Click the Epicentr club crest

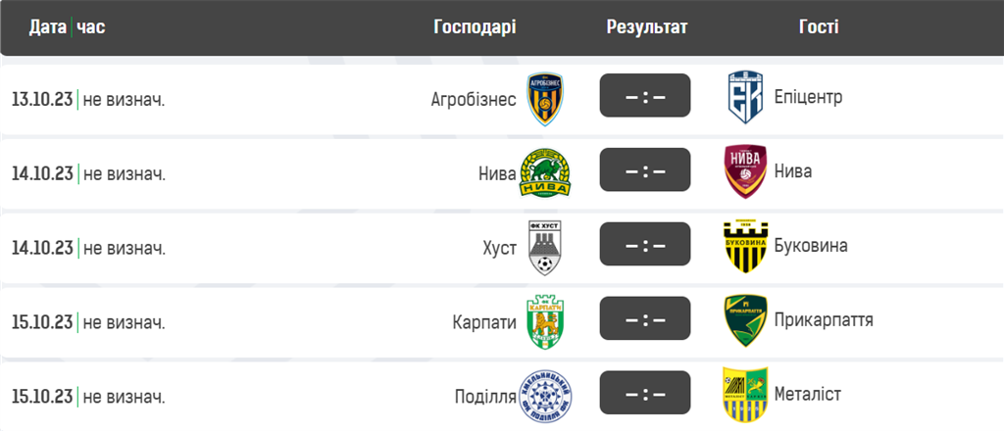pos(745,98)
